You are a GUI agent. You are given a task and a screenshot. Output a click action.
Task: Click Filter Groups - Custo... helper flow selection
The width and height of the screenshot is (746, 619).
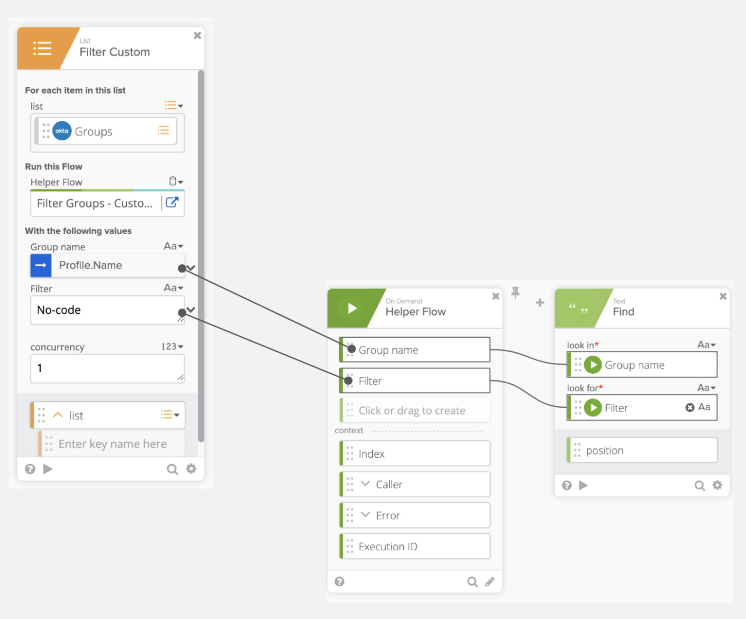click(x=95, y=203)
